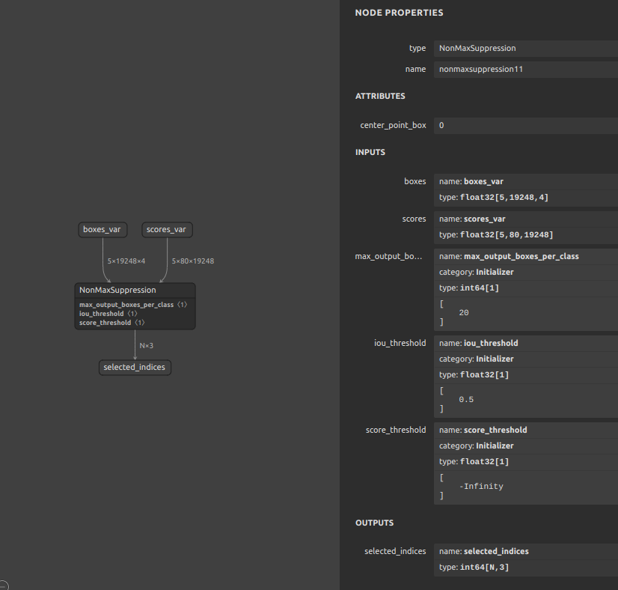Click the N×3 edge label
This screenshot has height=590, width=618.
146,345
